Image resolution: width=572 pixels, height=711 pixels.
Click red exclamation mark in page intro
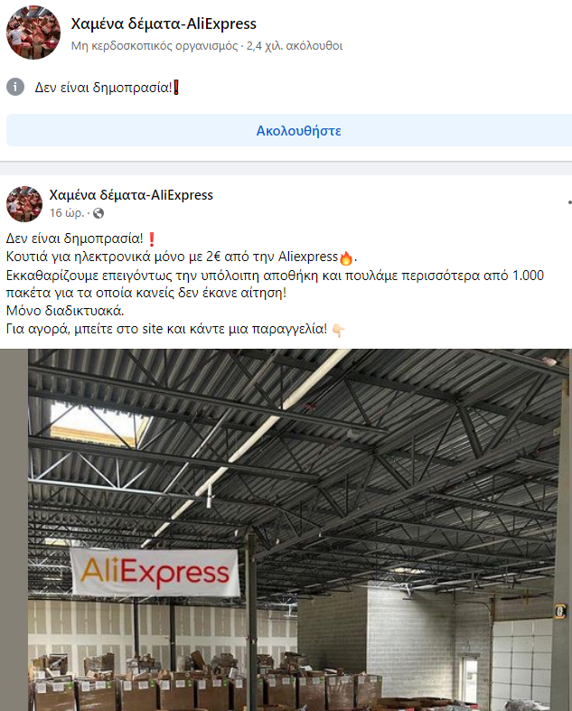point(176,87)
